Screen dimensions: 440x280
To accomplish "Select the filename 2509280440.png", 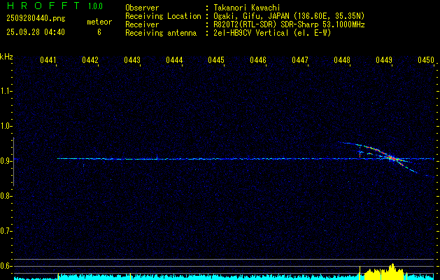I will (36, 19).
